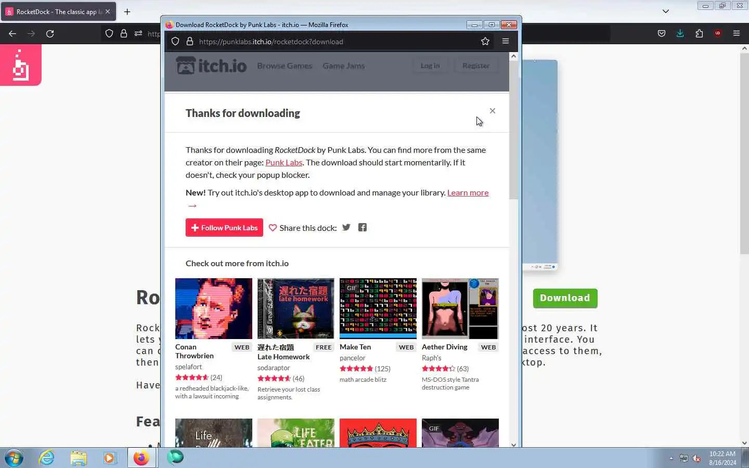Open the shield tracking protection icon in popup

(175, 42)
